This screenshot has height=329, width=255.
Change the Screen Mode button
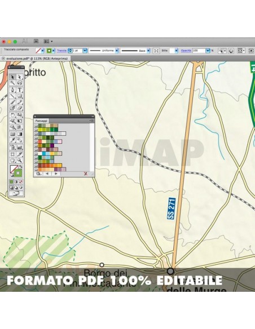[x=16, y=193]
